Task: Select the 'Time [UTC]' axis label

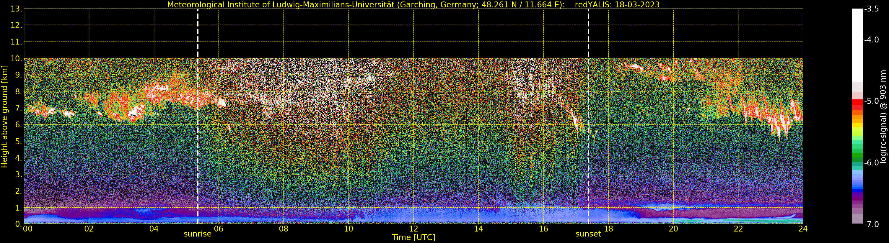Action: pos(413,237)
